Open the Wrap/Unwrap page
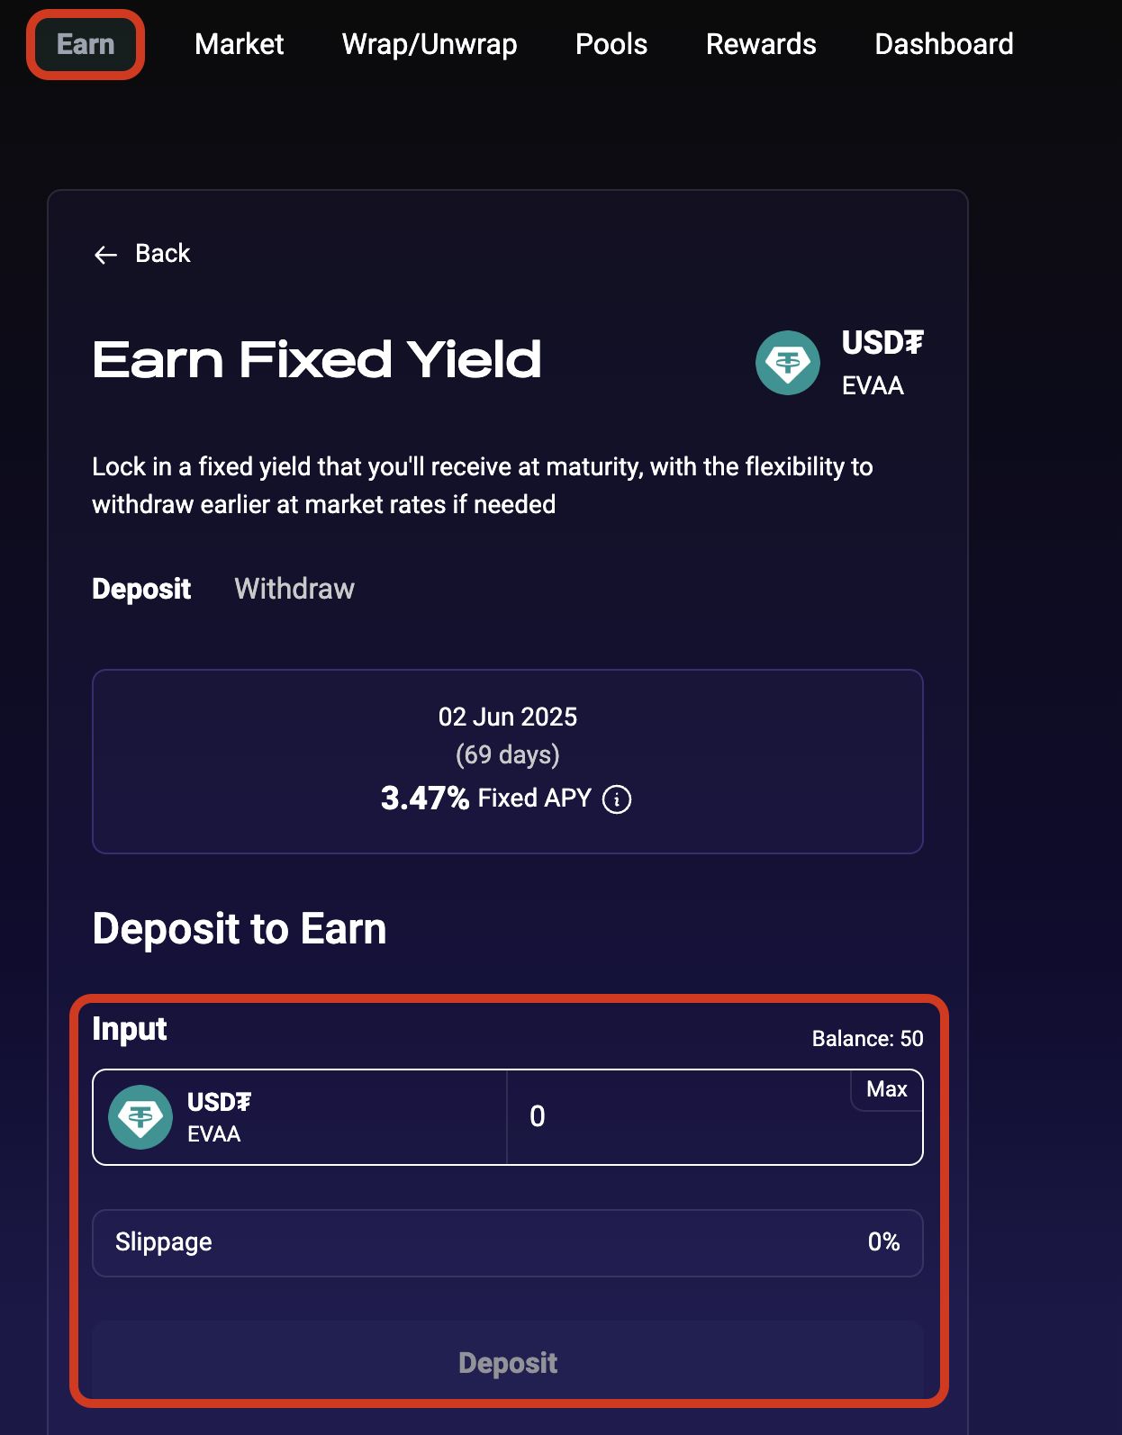 pyautogui.click(x=430, y=44)
